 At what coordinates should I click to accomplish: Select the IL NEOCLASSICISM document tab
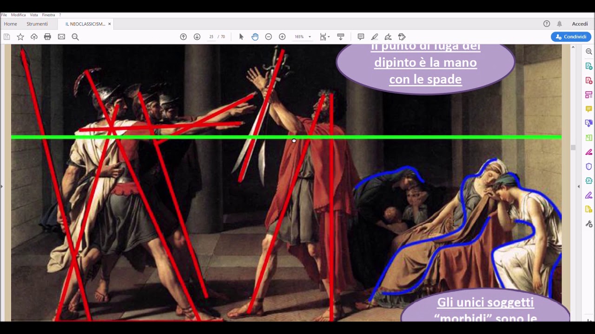coord(85,24)
